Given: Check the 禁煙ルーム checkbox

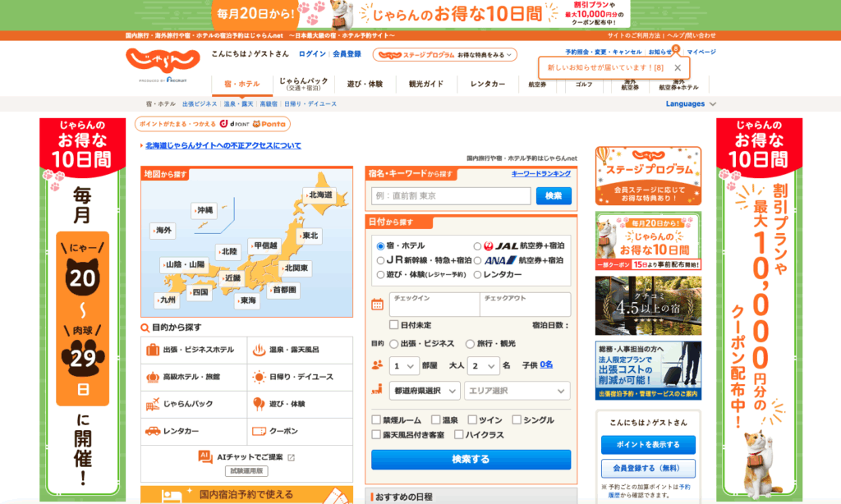Looking at the screenshot, I should click(376, 419).
